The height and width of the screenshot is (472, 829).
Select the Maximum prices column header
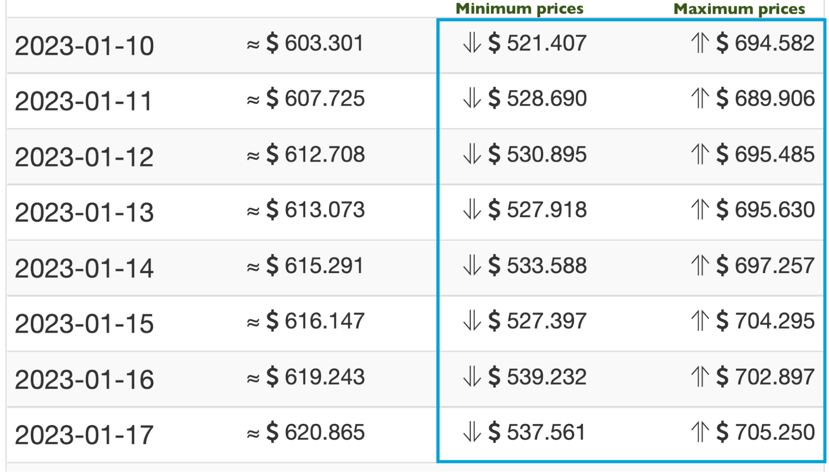tap(739, 9)
